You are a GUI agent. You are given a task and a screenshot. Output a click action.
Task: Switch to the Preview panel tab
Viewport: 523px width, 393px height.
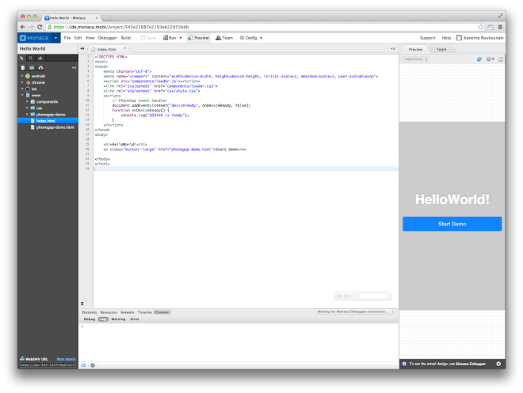tap(415, 49)
